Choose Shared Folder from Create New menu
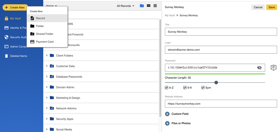The height and width of the screenshot is (132, 280). pyautogui.click(x=47, y=34)
